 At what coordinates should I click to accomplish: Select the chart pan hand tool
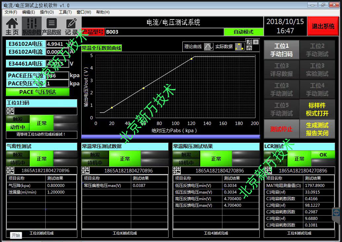(249, 48)
